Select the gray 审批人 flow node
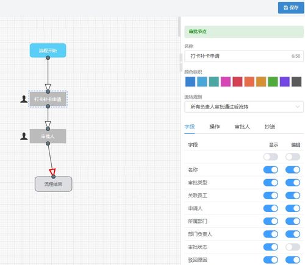Screen dimensions: 305x265 point(48,136)
